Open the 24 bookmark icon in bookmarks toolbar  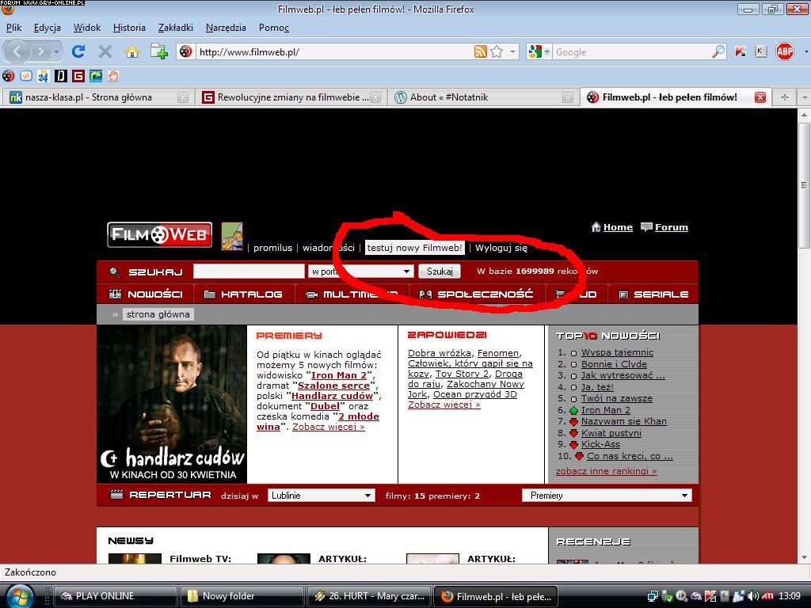coord(44,77)
